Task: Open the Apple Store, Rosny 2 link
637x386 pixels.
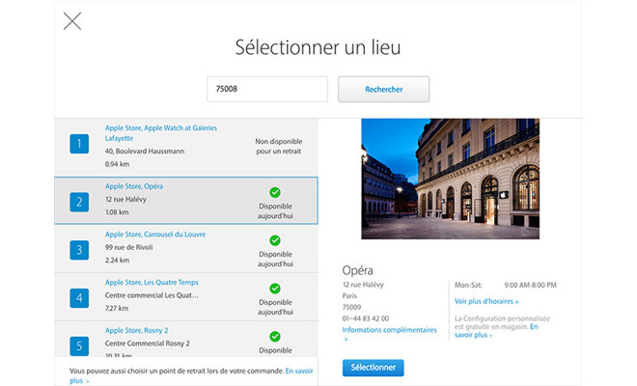Action: coord(136,330)
